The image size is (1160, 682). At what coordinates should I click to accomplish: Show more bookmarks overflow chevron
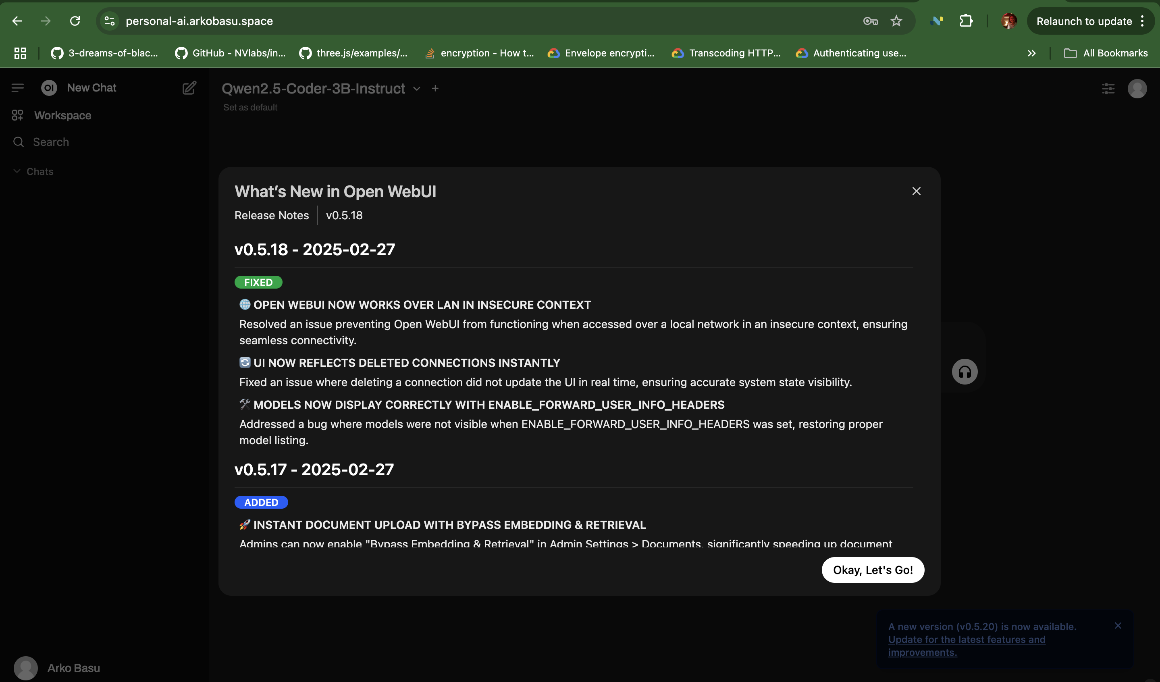1031,53
